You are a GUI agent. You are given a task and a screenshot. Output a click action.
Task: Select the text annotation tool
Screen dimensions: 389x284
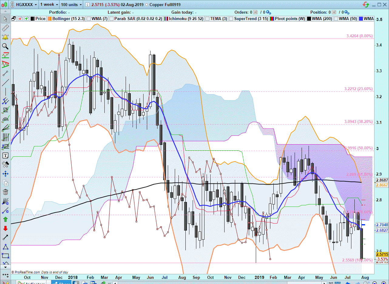click(5, 156)
